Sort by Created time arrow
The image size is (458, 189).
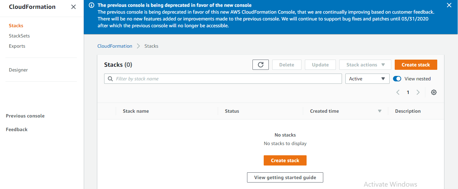click(x=380, y=111)
